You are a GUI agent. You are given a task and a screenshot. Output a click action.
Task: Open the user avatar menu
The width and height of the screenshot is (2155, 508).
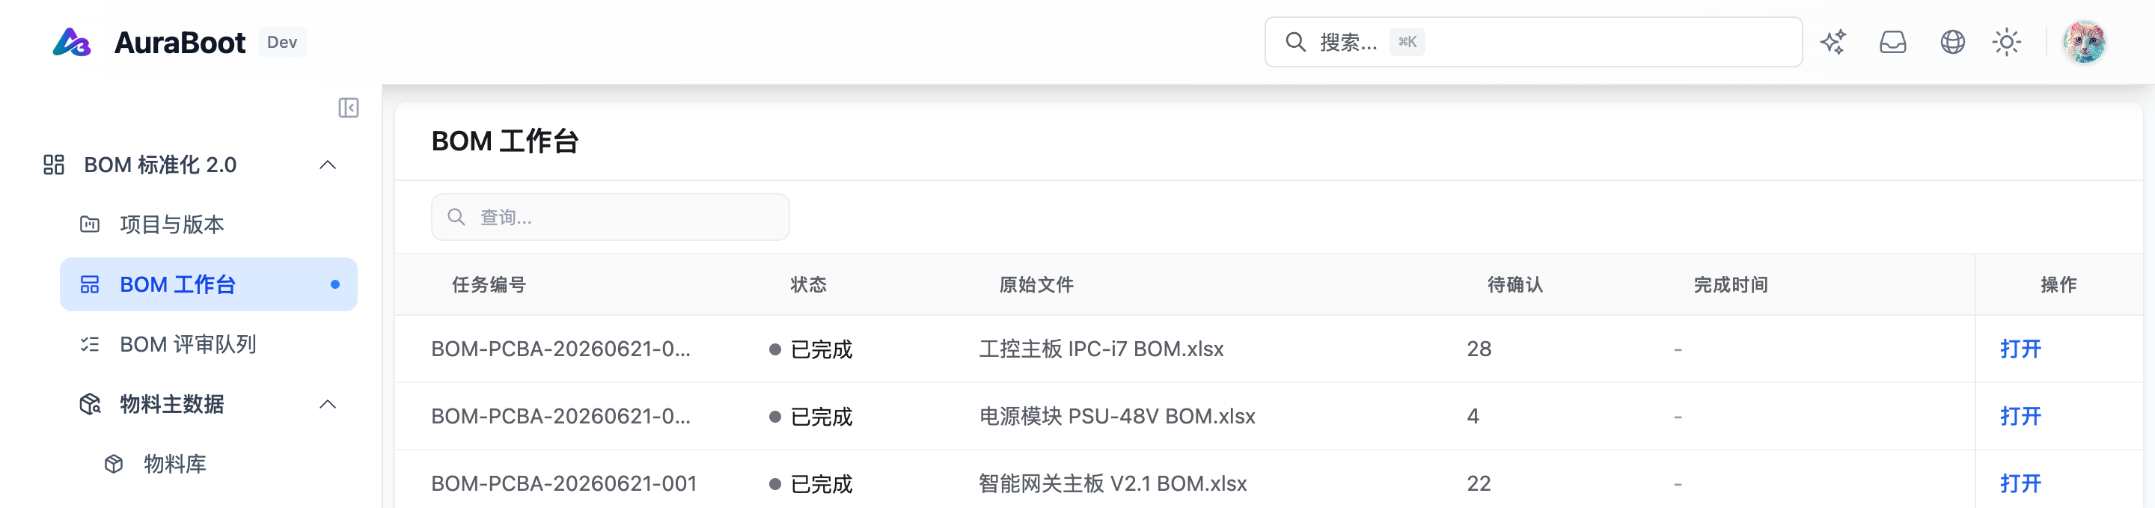coord(2084,42)
